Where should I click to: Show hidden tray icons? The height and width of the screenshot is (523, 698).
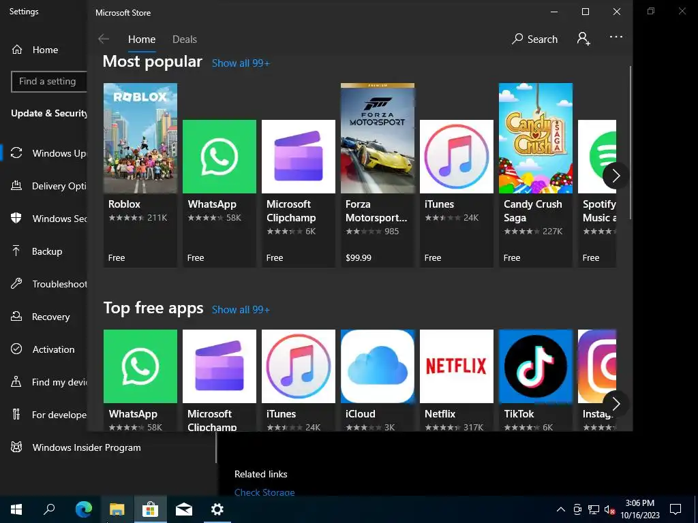click(x=561, y=509)
